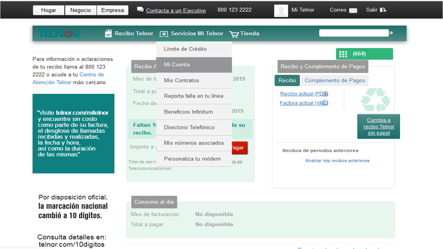Select Beneficios Infinitum menu item

194,112
